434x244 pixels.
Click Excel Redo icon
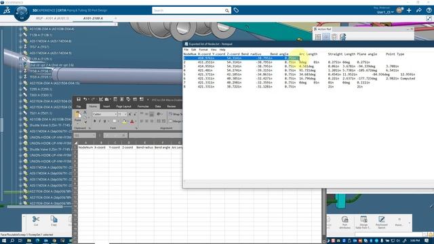pos(93,100)
